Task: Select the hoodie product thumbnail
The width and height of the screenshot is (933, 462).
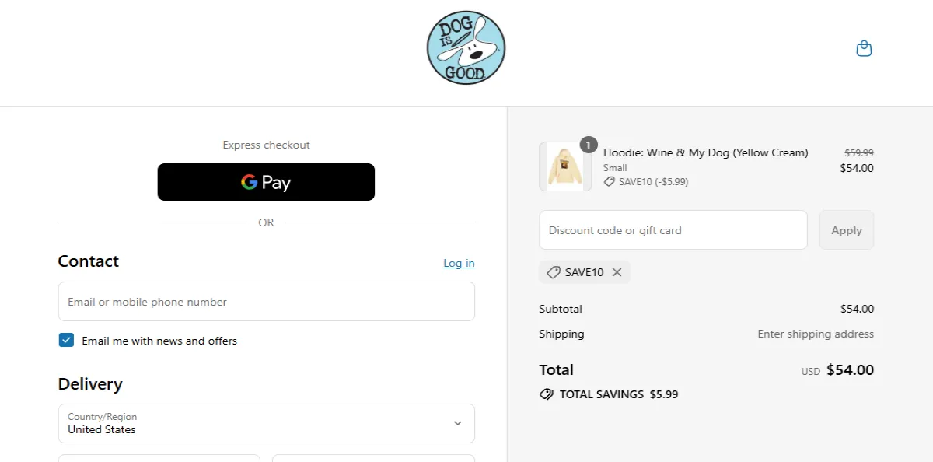Action: click(565, 166)
